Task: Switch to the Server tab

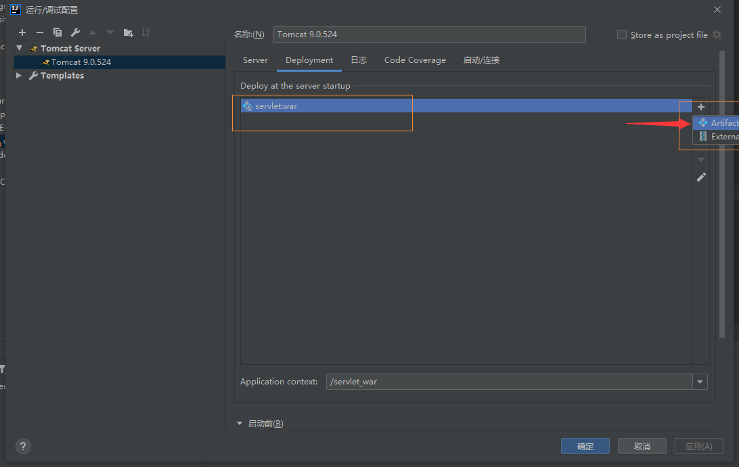Action: point(255,60)
